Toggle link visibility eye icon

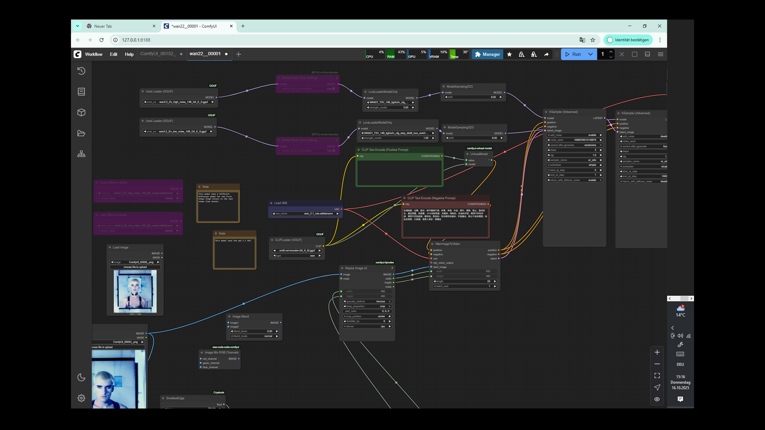pos(657,399)
